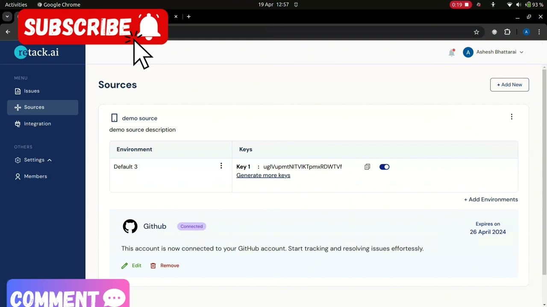Click the Default 3 environment name
547x307 pixels.
click(126, 167)
